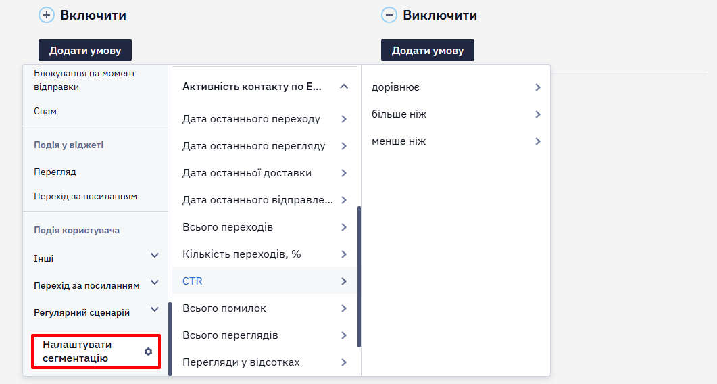The image size is (717, 384).
Task: Click the middle column scrollbar thumb
Action: 359,277
